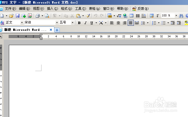Save document with floppy disk icon
The height and width of the screenshot is (117, 188).
coord(18,16)
